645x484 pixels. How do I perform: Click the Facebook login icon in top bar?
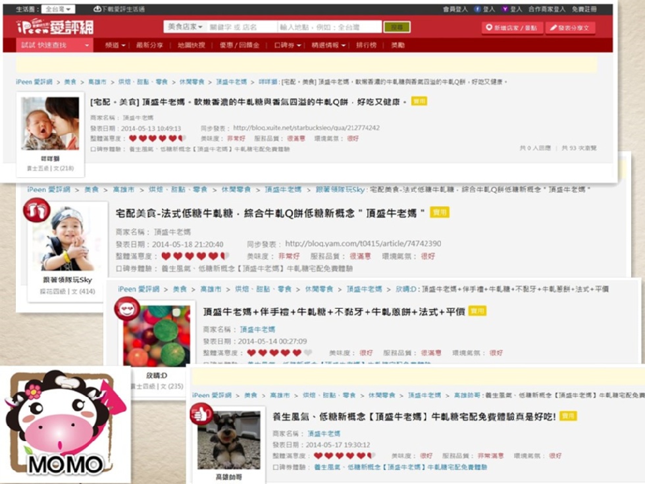(x=477, y=9)
